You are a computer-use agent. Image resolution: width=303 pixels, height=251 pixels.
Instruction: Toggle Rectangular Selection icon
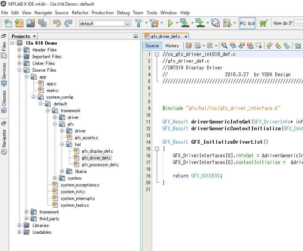coord(259,46)
